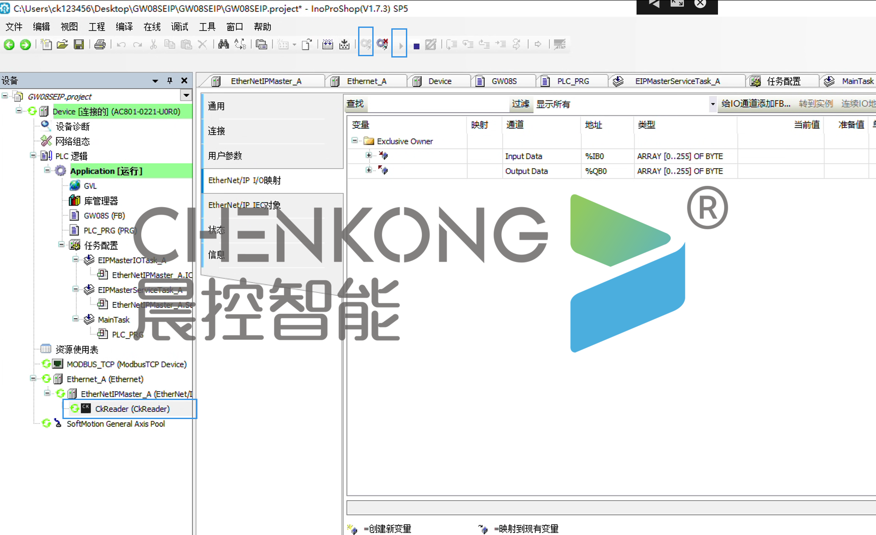Click the 给IO通道添加FB... button

pos(756,104)
